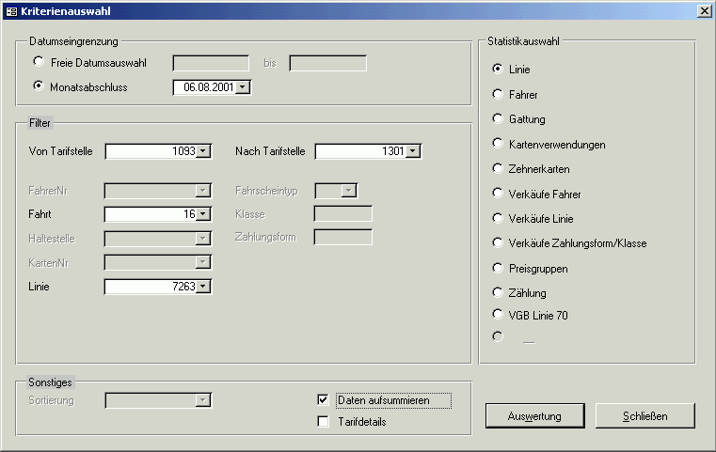Select the Zehnerkarten radio option
The width and height of the screenshot is (716, 452).
coord(498,168)
